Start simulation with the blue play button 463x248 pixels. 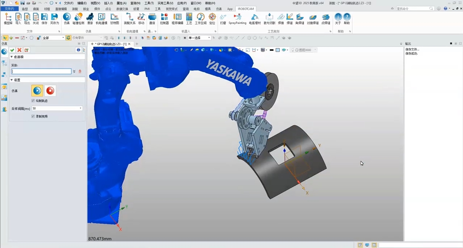37,91
